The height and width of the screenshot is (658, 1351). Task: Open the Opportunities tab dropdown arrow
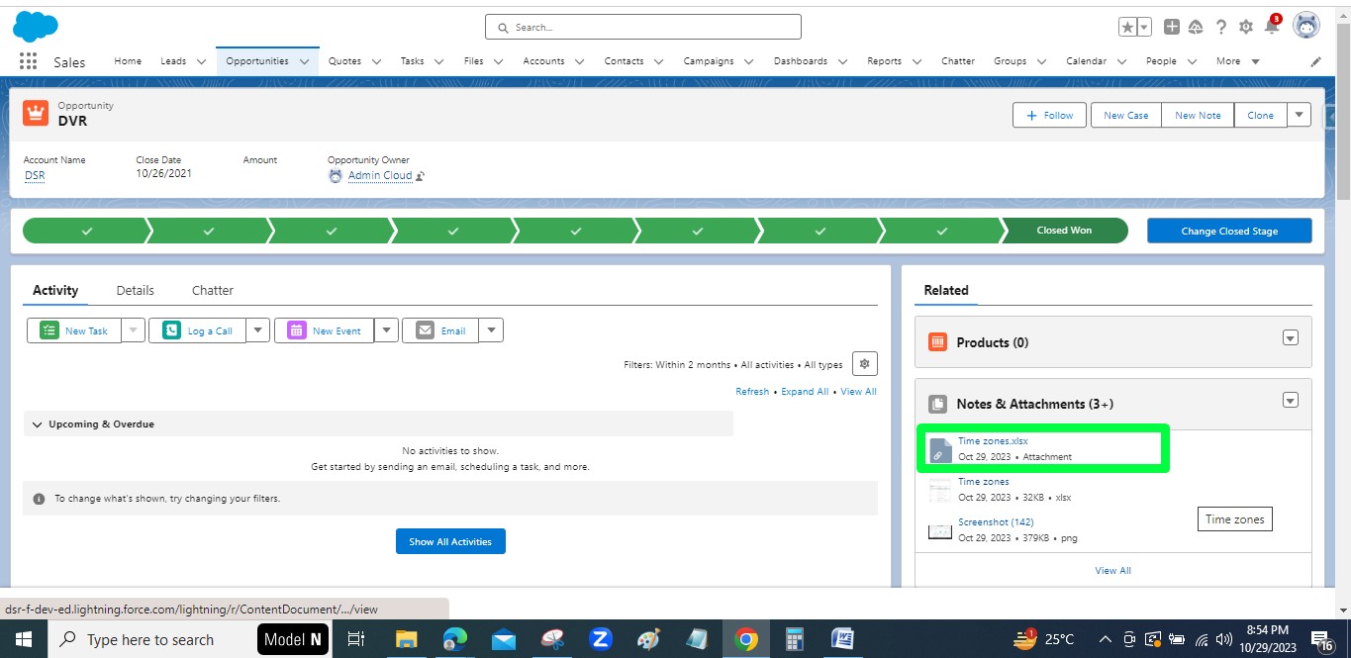(x=304, y=61)
